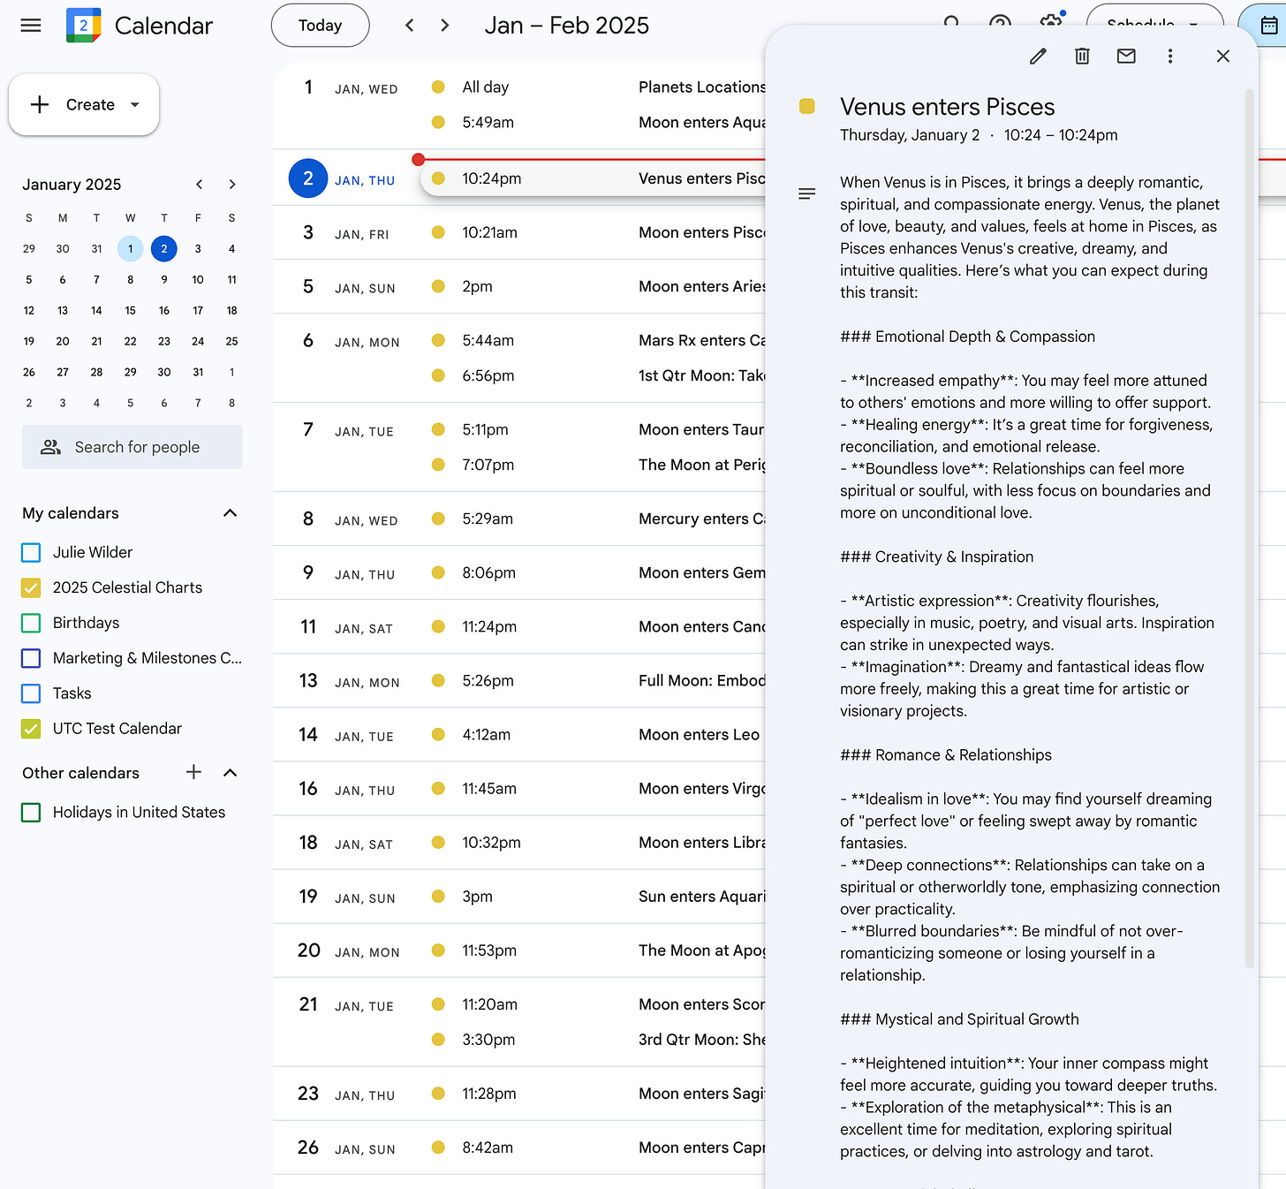
Task: Enable the Birthdays calendar
Action: (x=31, y=624)
